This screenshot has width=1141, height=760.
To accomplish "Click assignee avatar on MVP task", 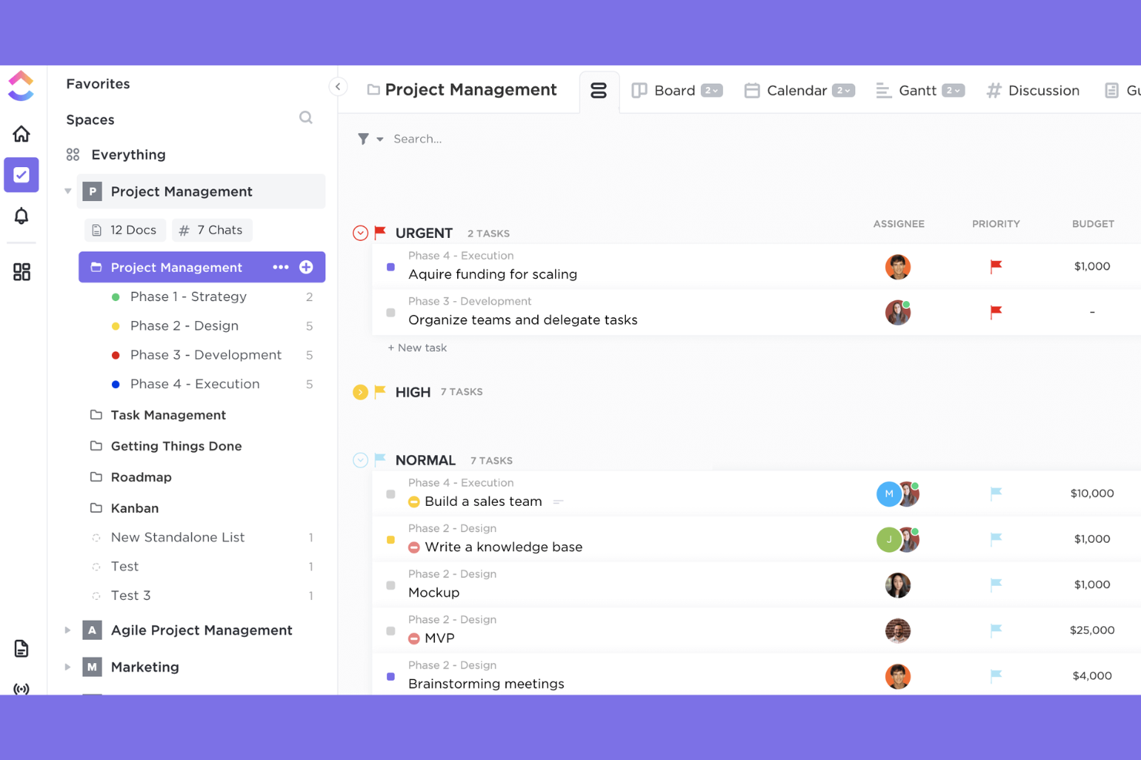I will 898,631.
